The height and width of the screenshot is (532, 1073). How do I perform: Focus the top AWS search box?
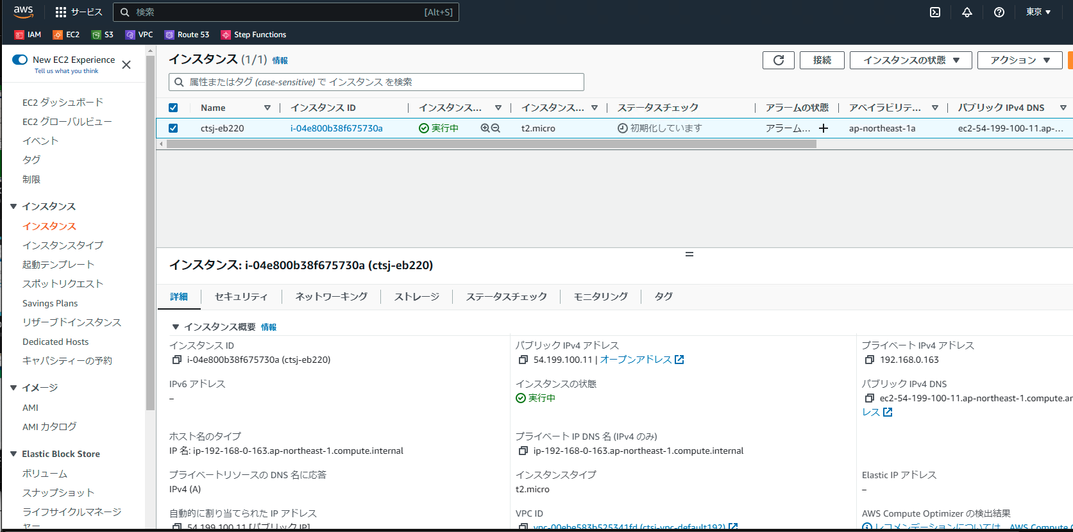[286, 12]
